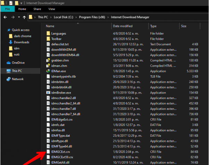Sort by the Type column header
Image resolution: width=209 pixels, height=165 pixels.
(x=153, y=26)
